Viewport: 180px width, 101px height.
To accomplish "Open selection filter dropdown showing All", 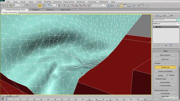I will (x=17, y=5).
